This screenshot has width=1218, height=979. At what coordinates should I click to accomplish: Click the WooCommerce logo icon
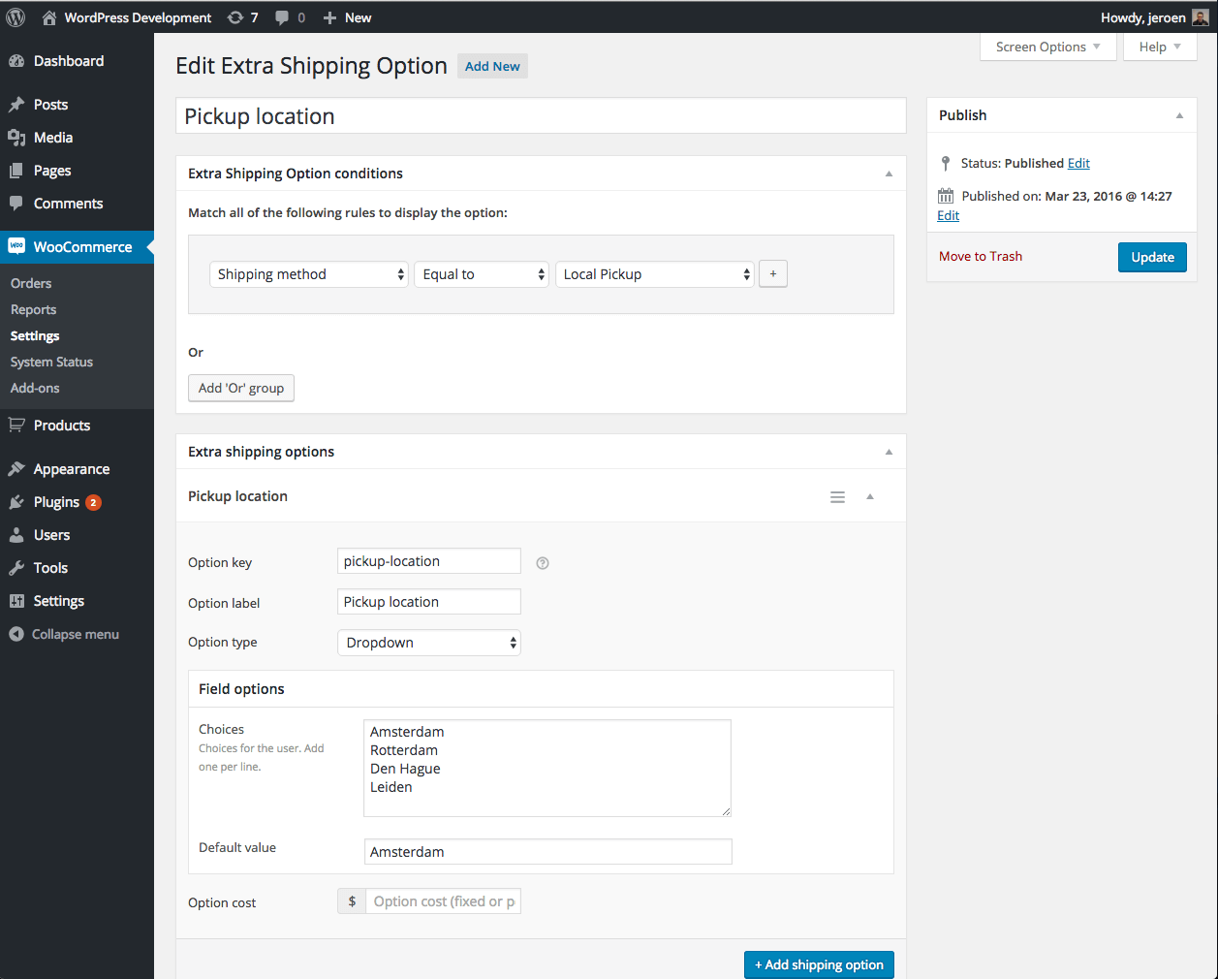point(16,246)
